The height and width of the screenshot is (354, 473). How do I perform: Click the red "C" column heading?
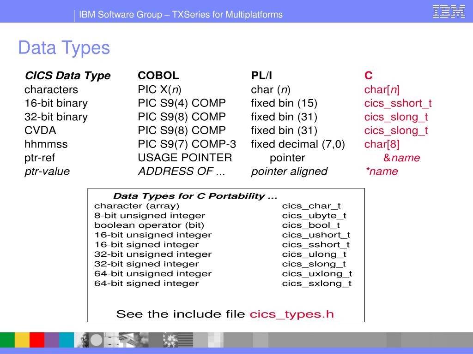click(368, 75)
